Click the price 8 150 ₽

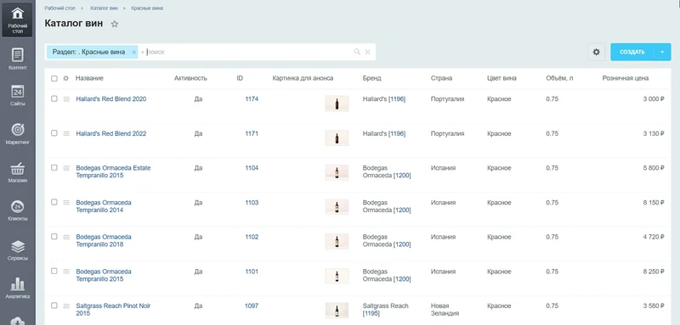tap(654, 203)
